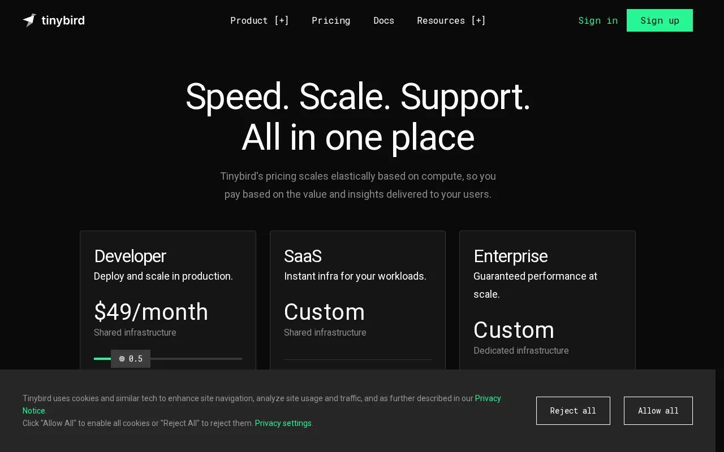This screenshot has width=724, height=452.
Task: Open the Pricing page link
Action: [331, 20]
